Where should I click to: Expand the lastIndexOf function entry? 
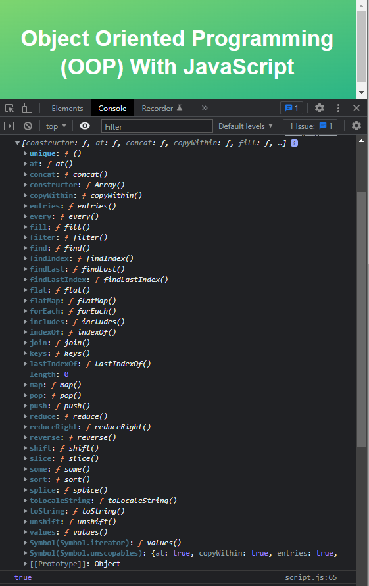[25, 364]
